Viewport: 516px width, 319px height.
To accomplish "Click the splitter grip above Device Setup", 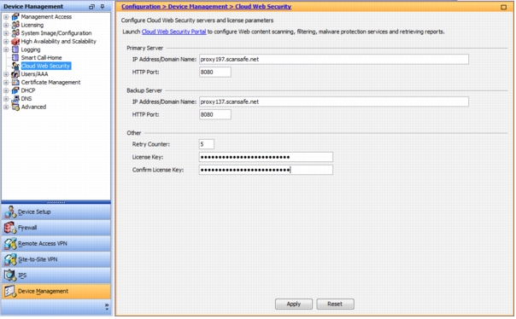I will 56,202.
